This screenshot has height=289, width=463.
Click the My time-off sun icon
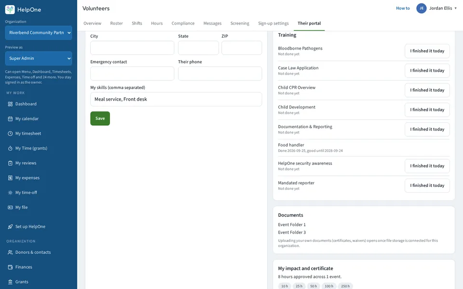tap(10, 193)
